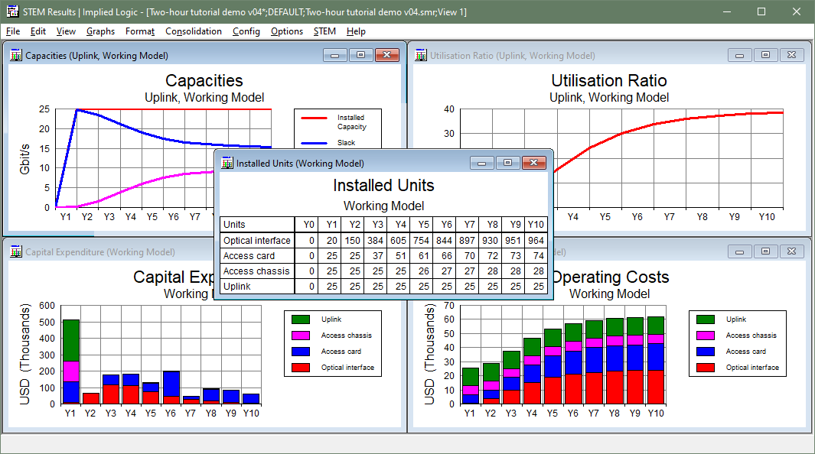This screenshot has width=815, height=454.
Task: Minimize the Installed Units window
Action: [x=482, y=163]
